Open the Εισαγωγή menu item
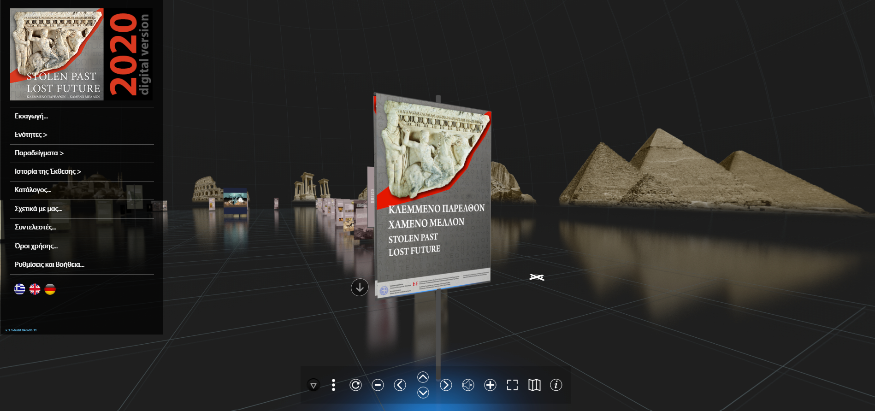 click(31, 116)
